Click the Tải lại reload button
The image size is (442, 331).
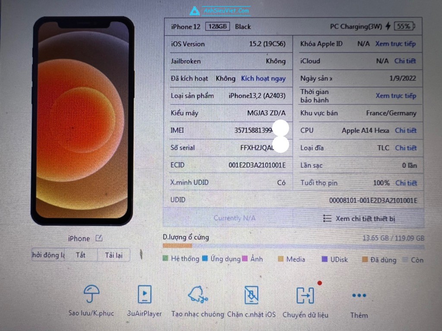114,255
